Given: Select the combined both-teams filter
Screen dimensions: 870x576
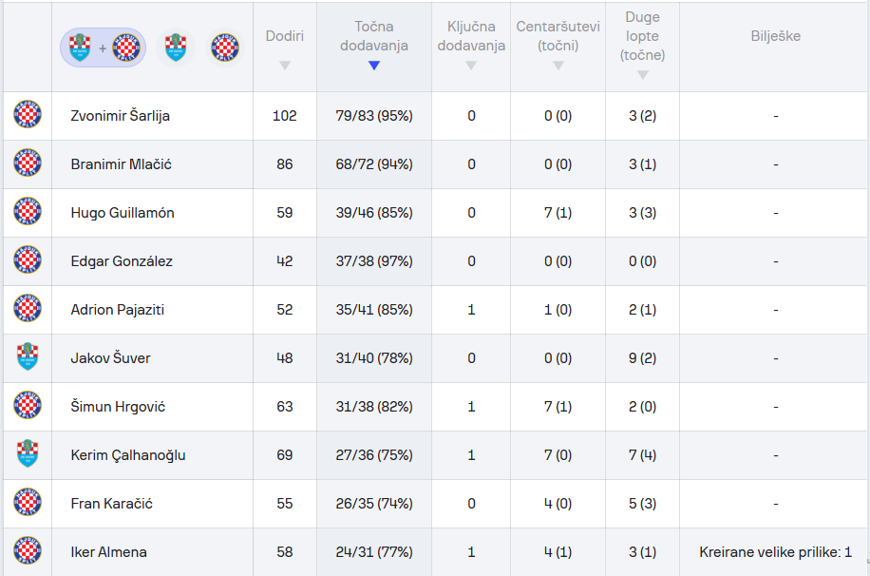Looking at the screenshot, I should pyautogui.click(x=104, y=48).
